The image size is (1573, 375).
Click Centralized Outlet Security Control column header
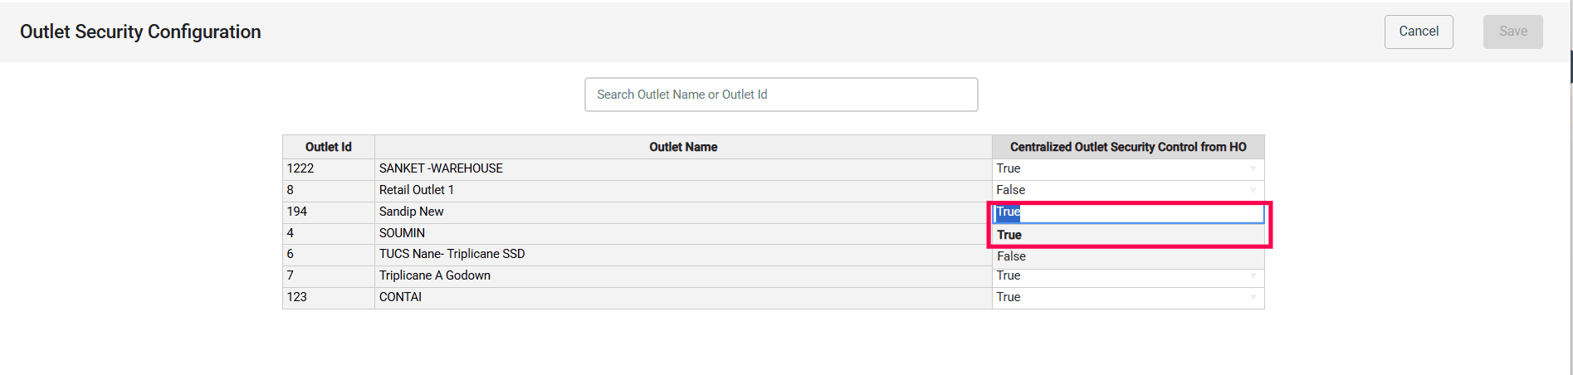coord(1127,147)
